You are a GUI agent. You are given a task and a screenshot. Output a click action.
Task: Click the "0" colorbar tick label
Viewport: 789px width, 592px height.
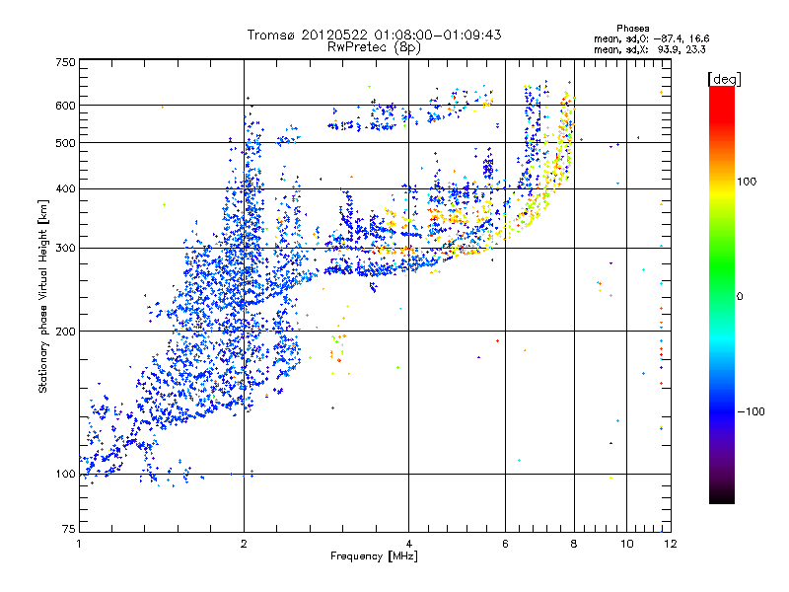(740, 297)
